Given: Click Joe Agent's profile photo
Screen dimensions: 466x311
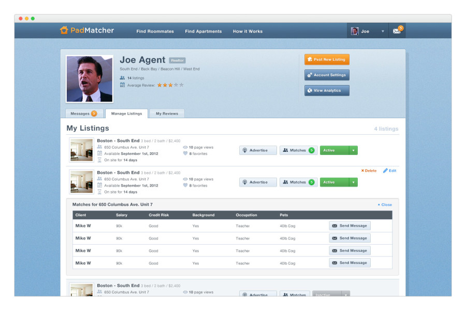Looking at the screenshot, I should pyautogui.click(x=90, y=79).
